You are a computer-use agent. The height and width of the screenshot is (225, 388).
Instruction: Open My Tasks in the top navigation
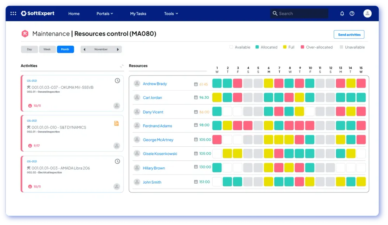(x=138, y=14)
